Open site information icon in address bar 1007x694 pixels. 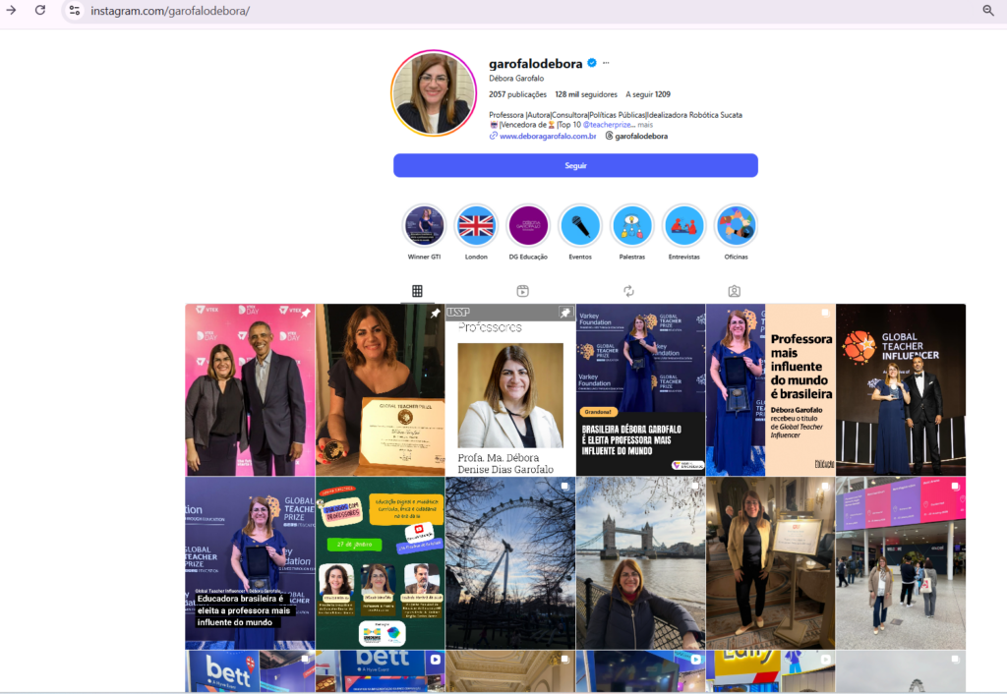(x=75, y=10)
